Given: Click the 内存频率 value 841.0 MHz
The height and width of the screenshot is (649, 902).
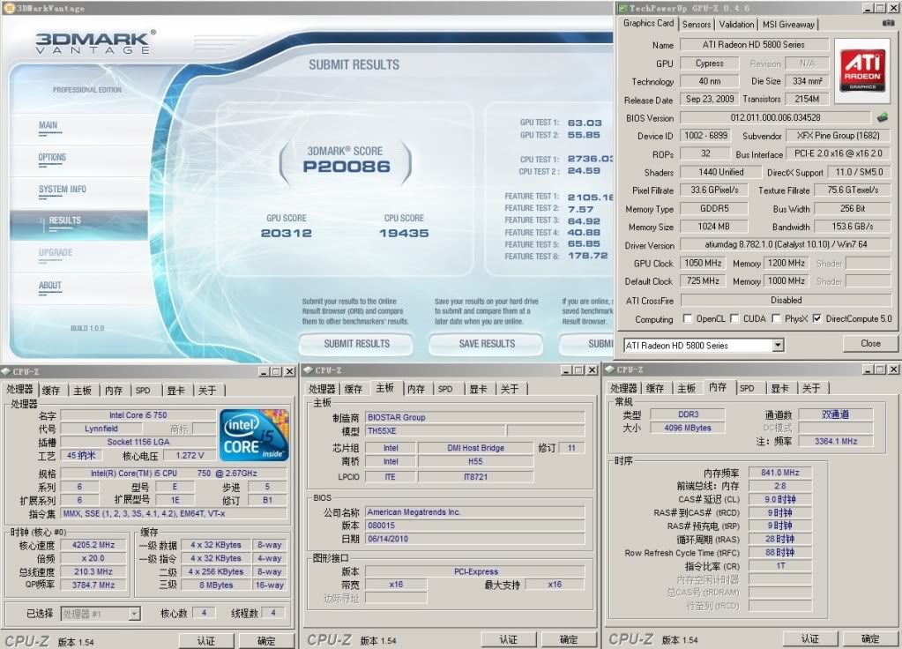Looking at the screenshot, I should click(x=780, y=473).
